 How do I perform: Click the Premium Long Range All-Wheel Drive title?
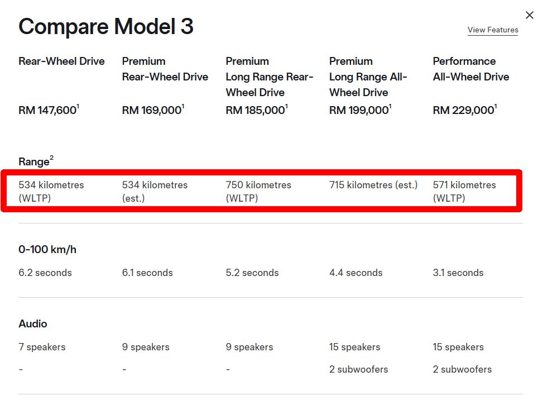[368, 77]
